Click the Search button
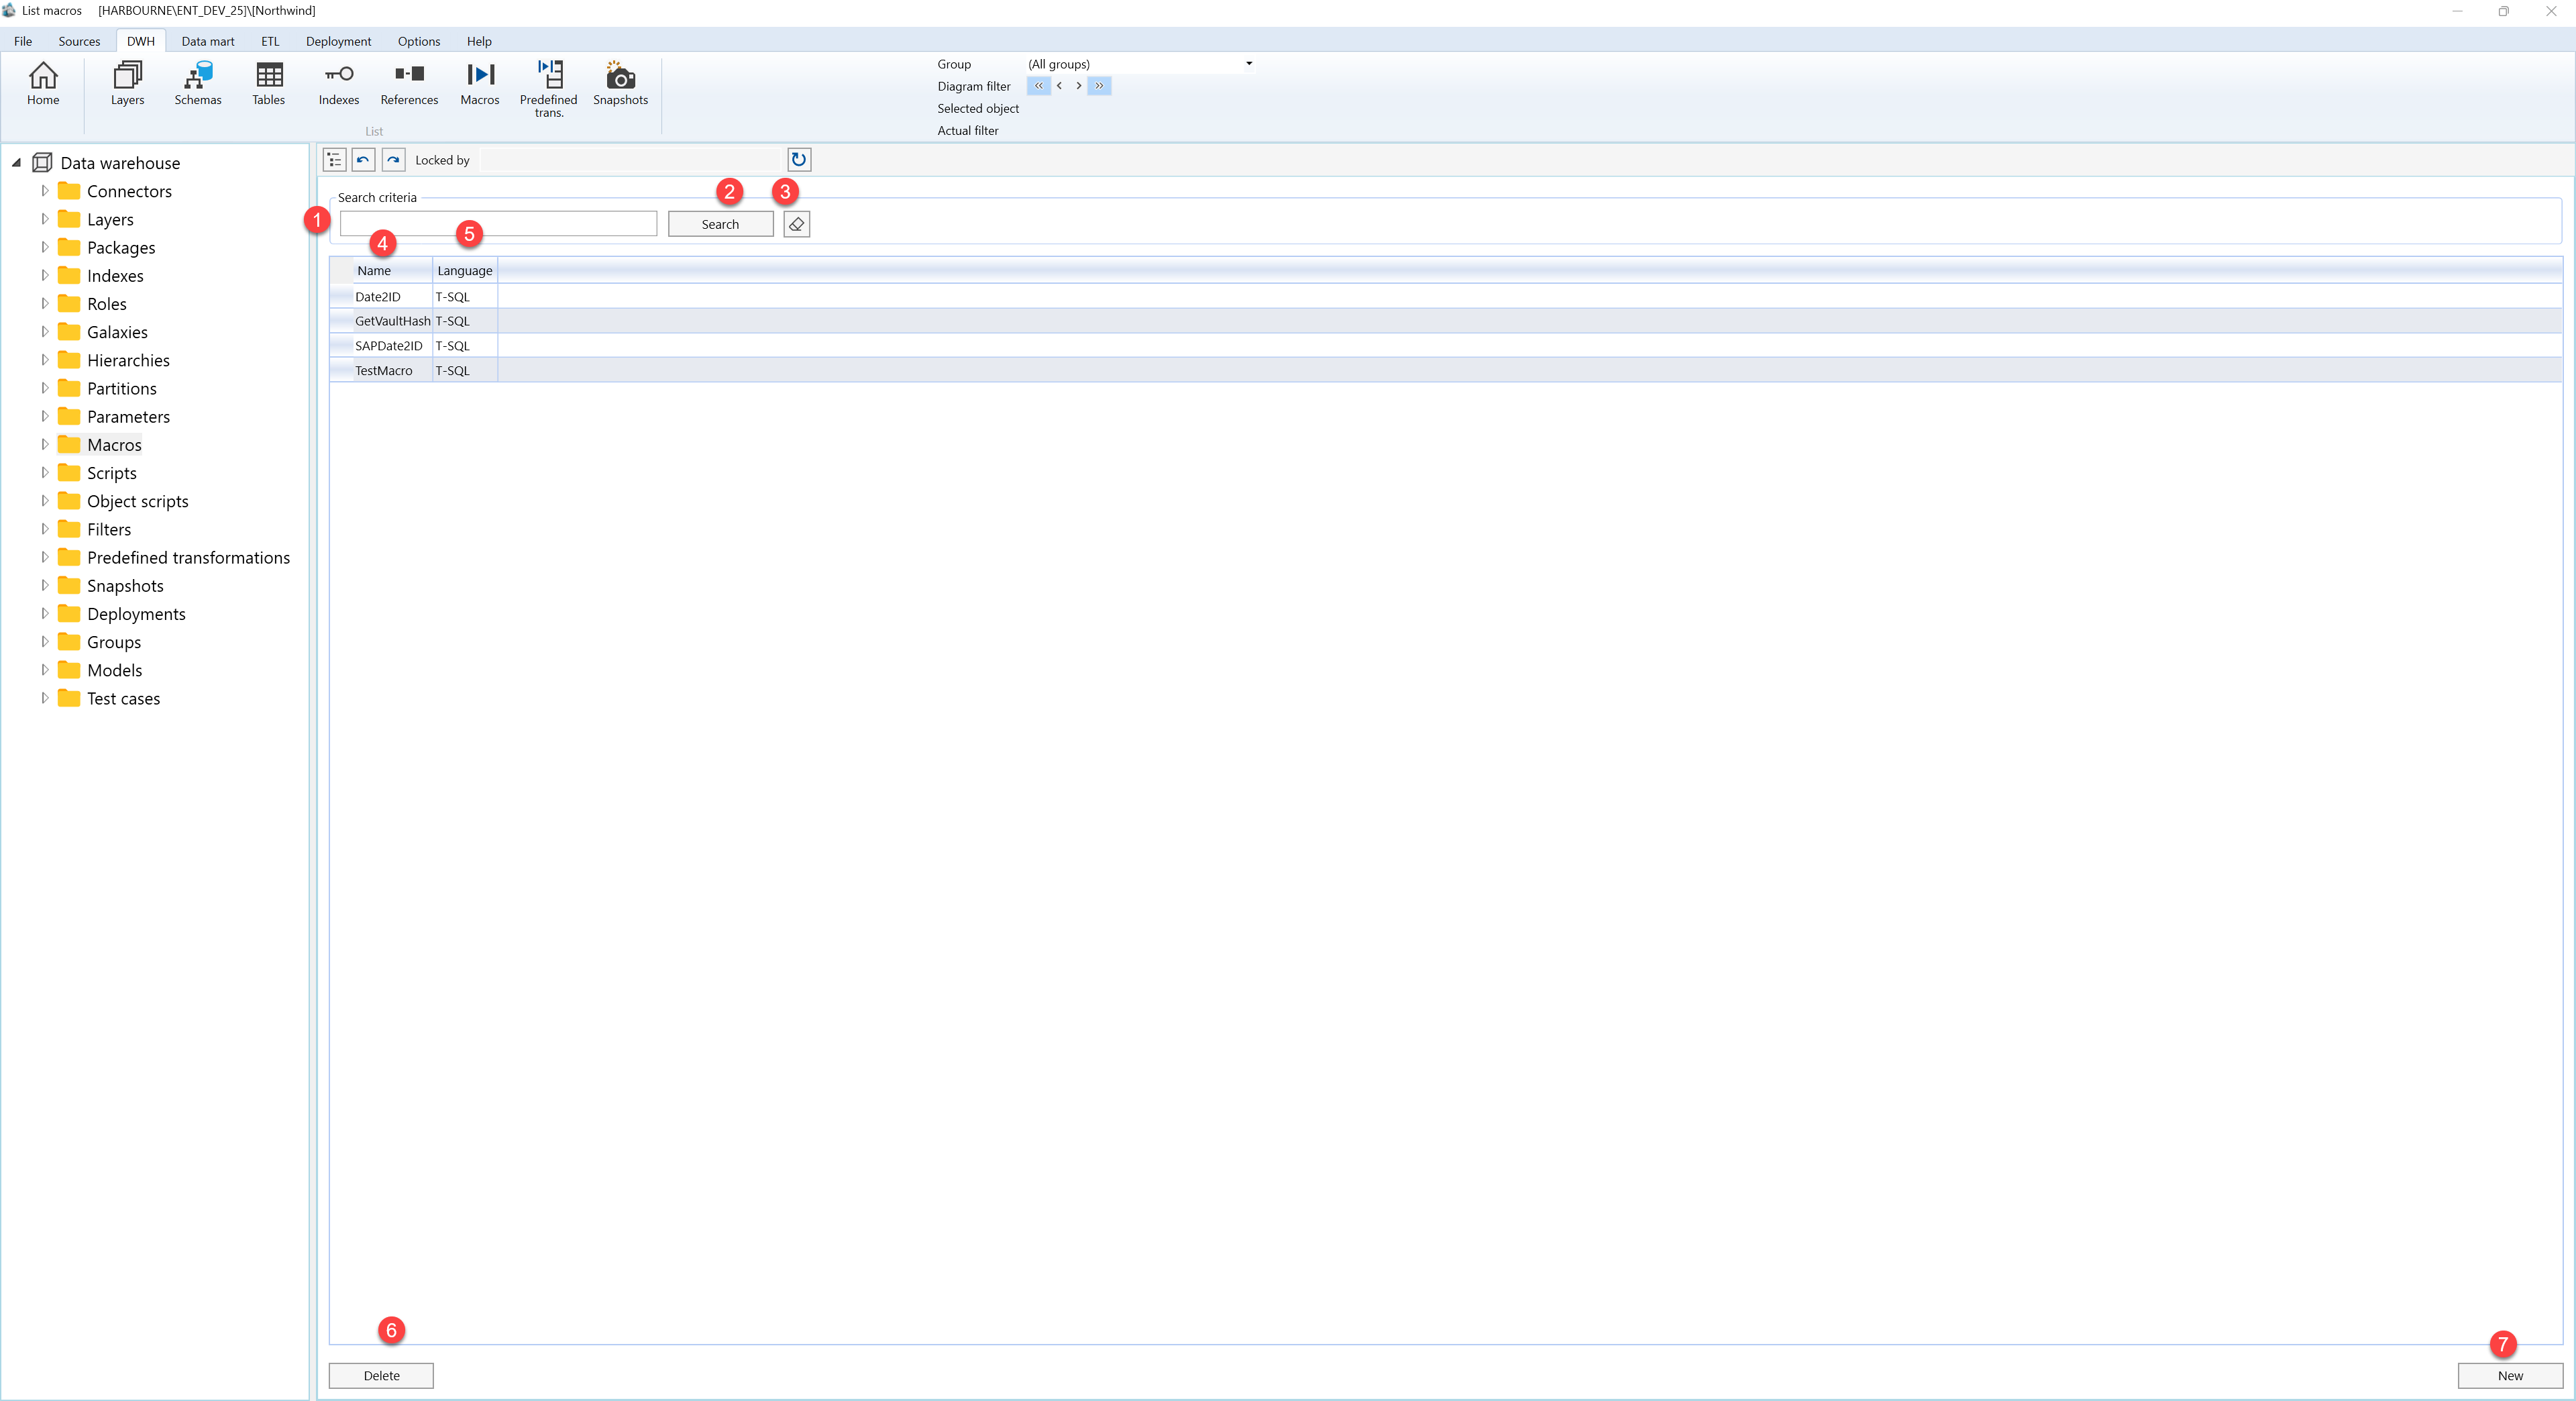This screenshot has width=2576, height=1401. point(720,224)
